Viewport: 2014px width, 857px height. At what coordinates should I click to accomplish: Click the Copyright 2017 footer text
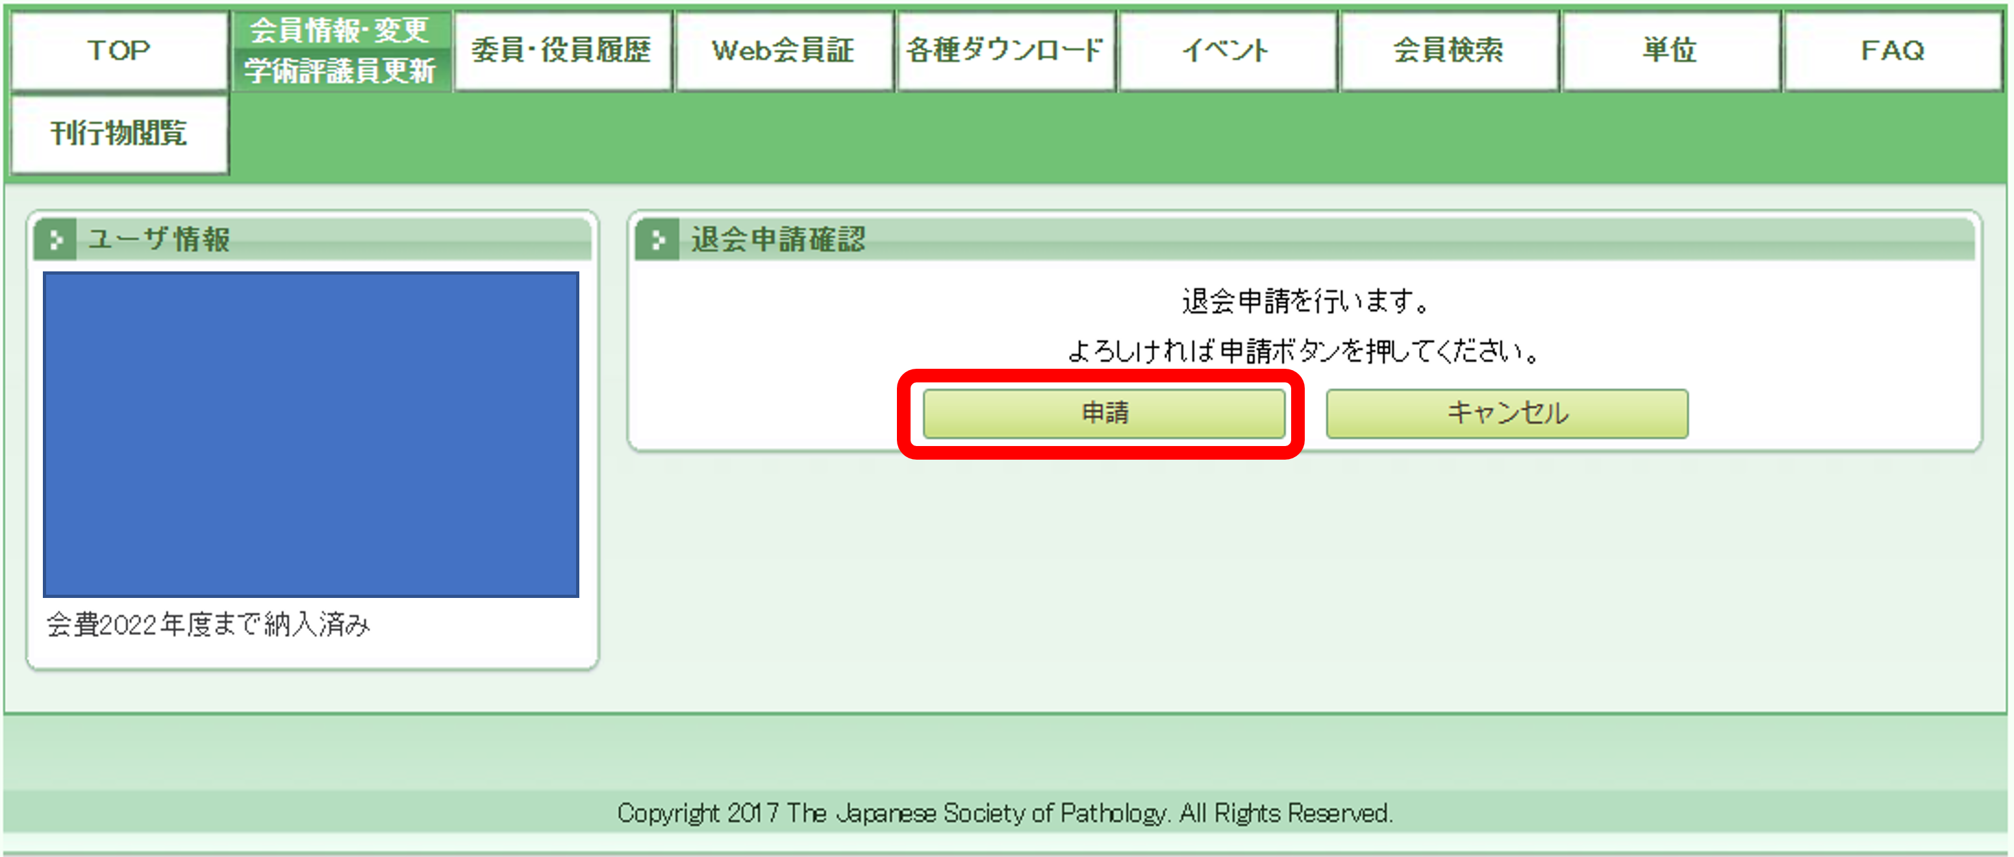point(1005,814)
